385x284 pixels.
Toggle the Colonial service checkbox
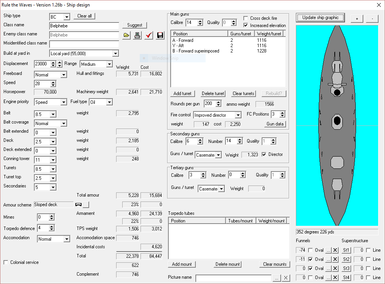pos(6,262)
